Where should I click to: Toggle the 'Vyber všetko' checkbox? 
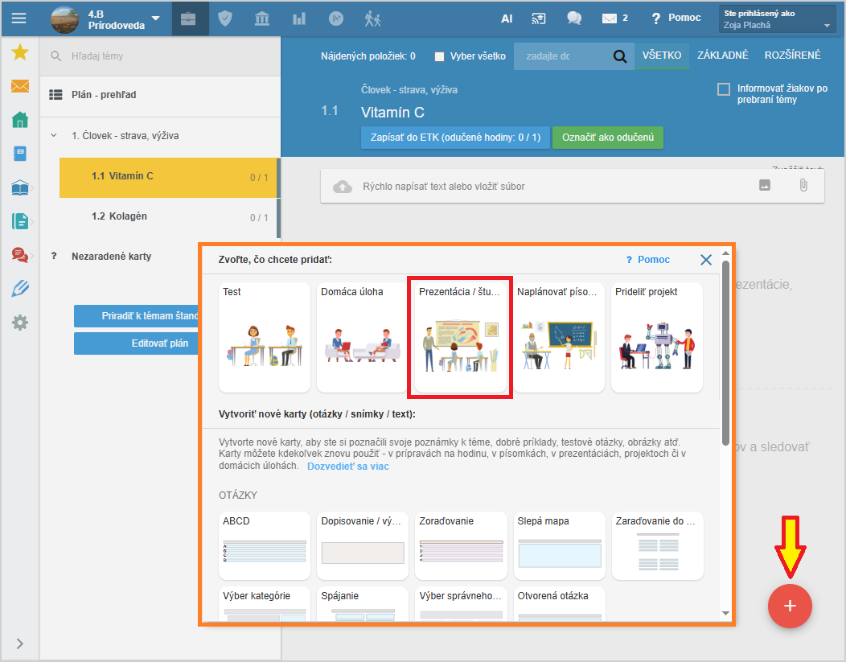[x=439, y=56]
